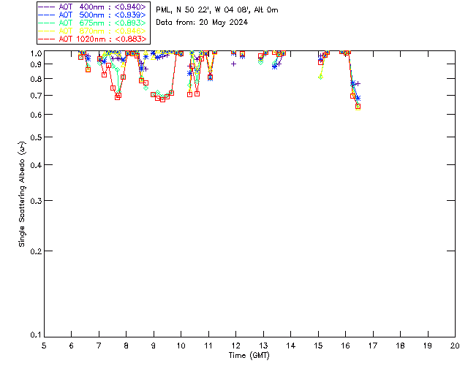Click y-axis tick label 0.2
The height and width of the screenshot is (374, 468).
(36, 251)
